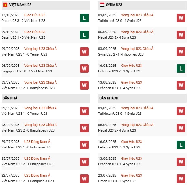187x185 pixels.
Task: Click W badge for Oman vs Syria match
Action: pyautogui.click(x=181, y=178)
